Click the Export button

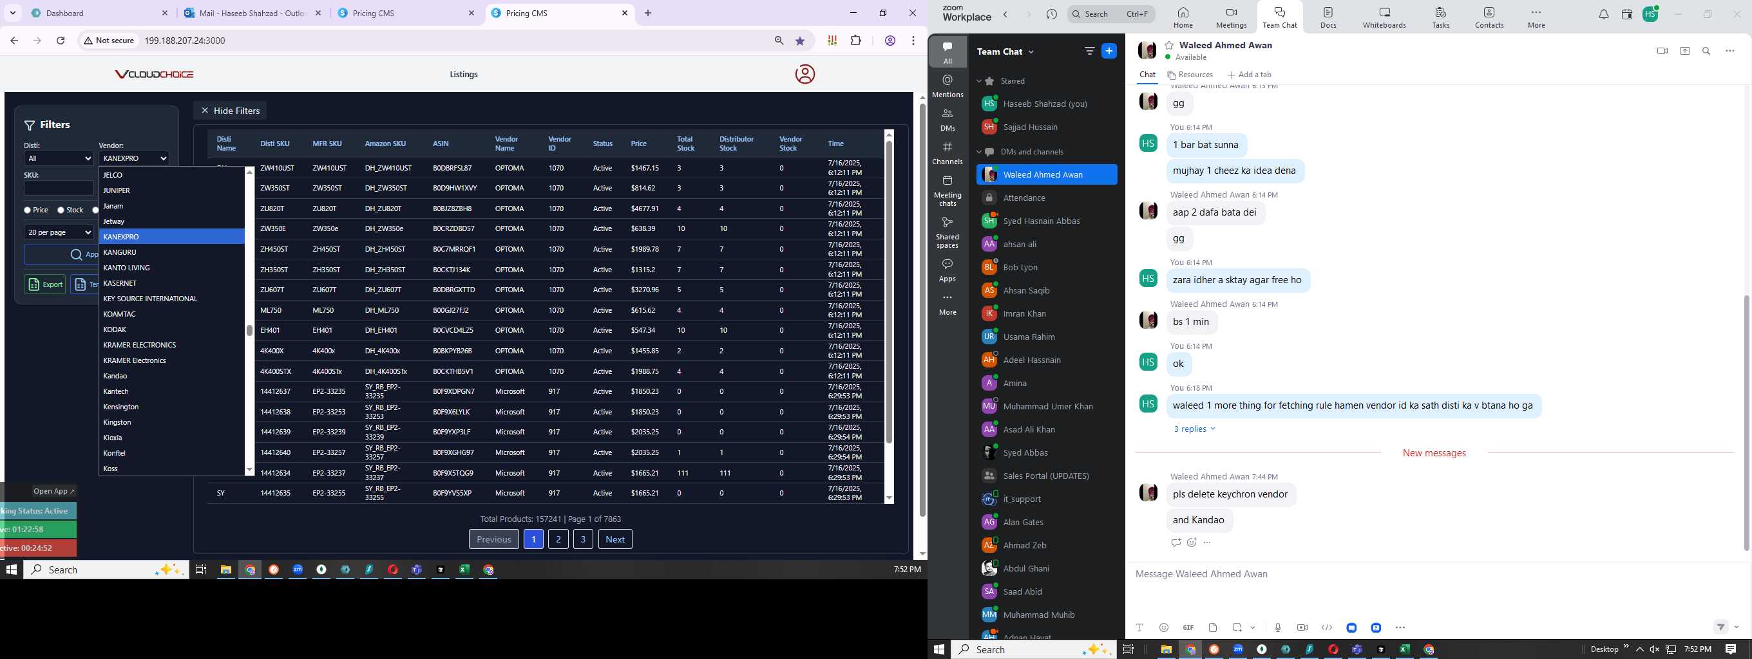pyautogui.click(x=45, y=284)
